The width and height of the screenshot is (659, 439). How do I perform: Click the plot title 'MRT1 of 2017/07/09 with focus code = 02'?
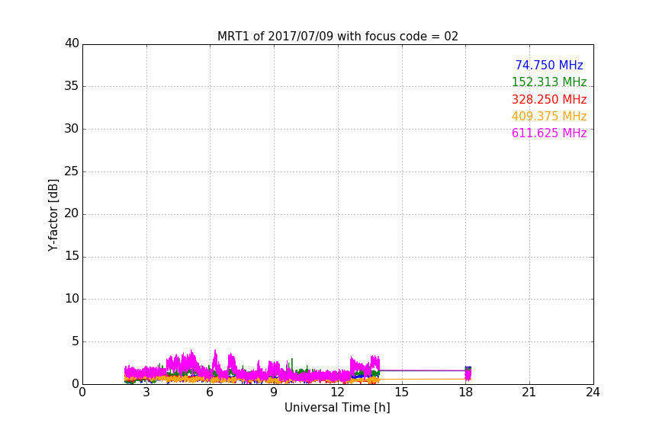pyautogui.click(x=337, y=36)
